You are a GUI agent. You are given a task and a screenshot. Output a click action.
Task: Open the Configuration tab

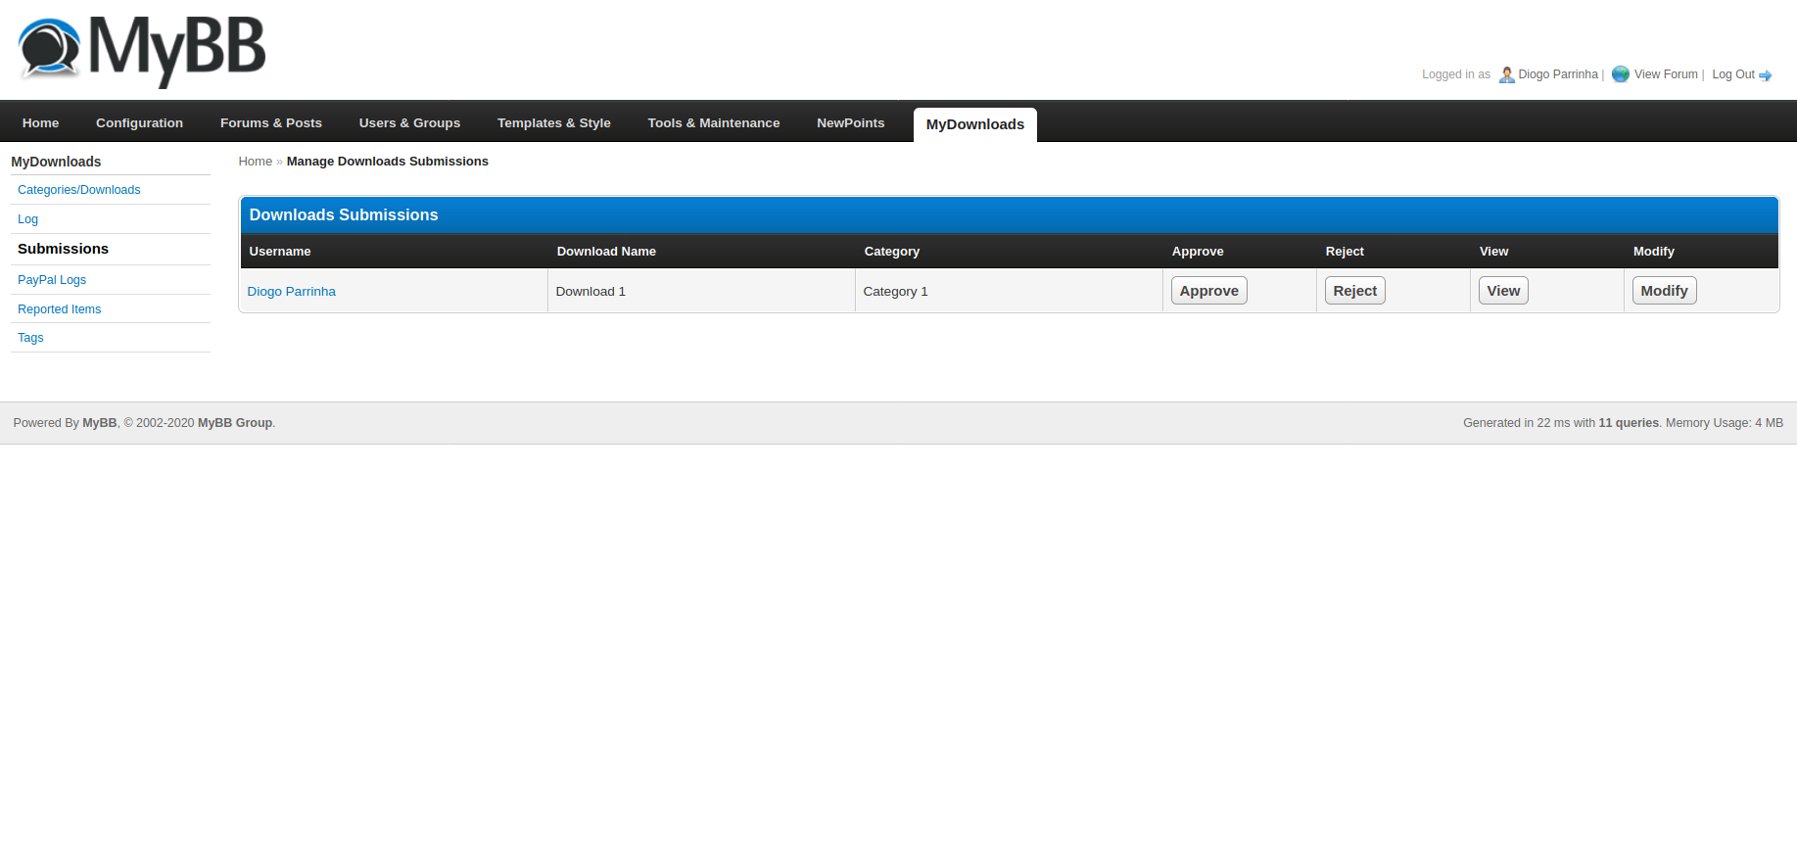(x=140, y=123)
